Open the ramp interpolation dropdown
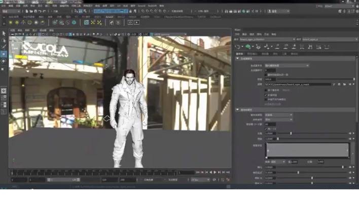The image size is (359, 201). [x=278, y=162]
